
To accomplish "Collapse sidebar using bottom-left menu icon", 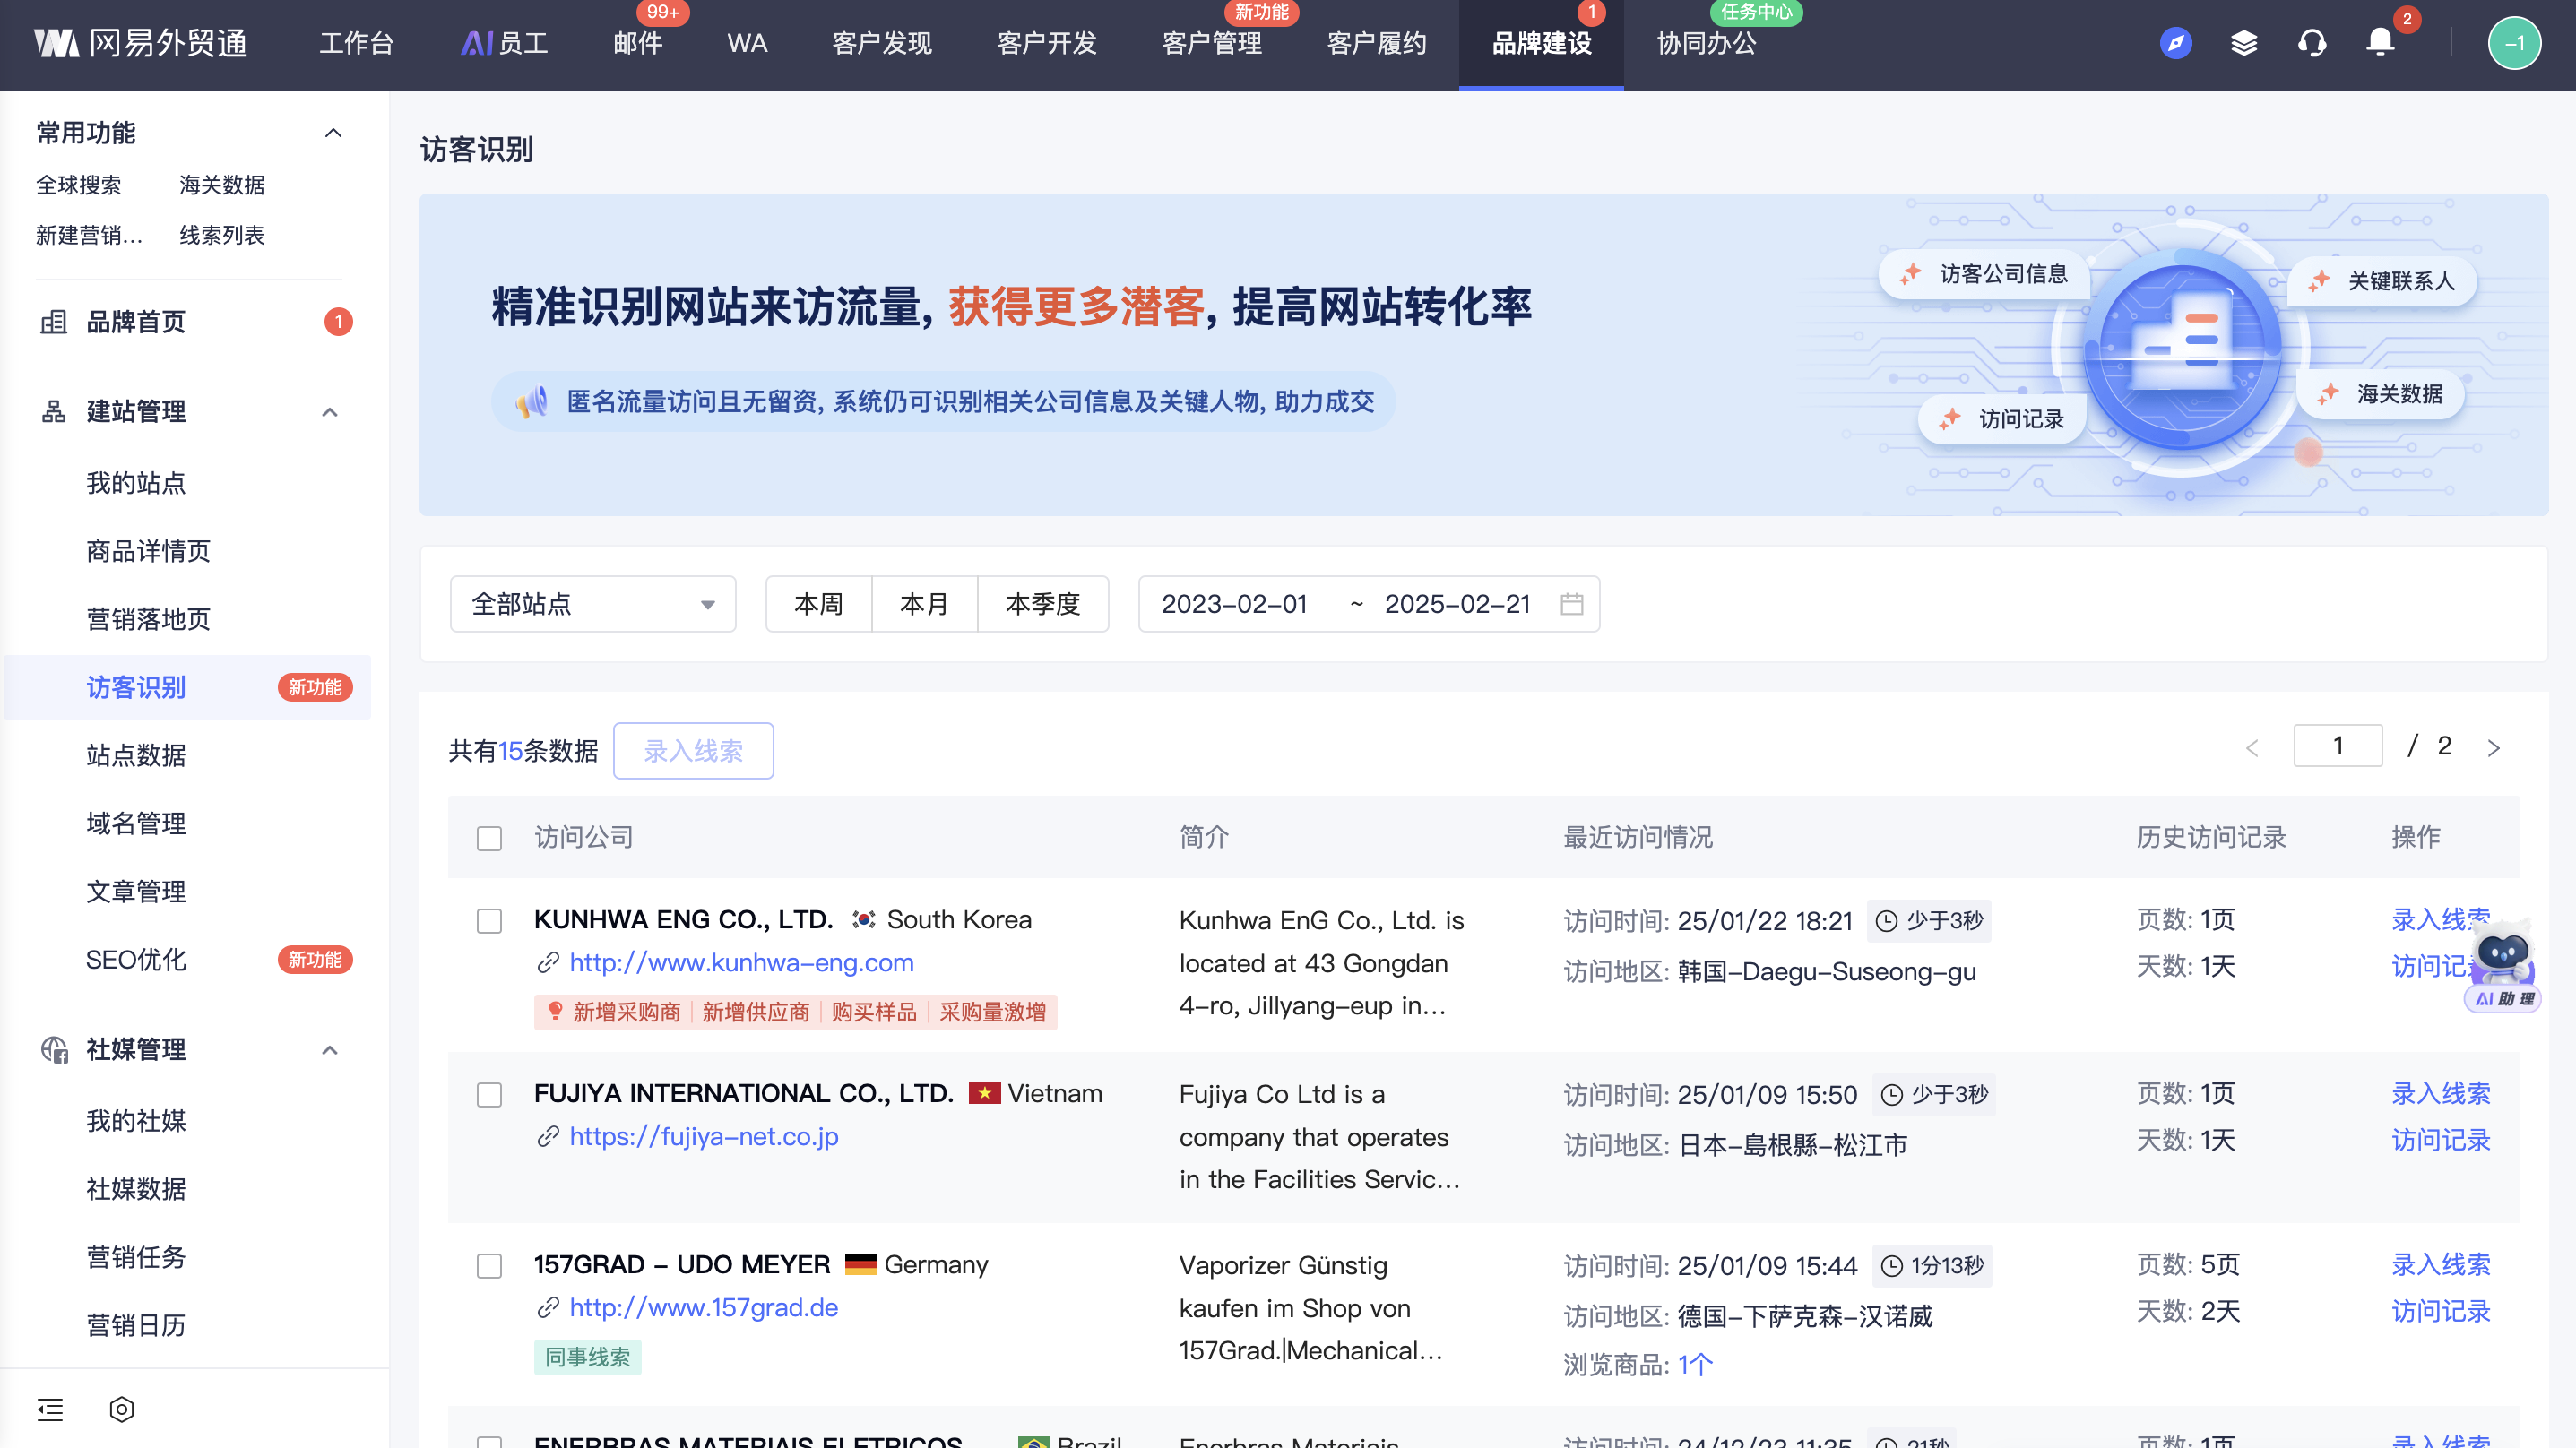I will coord(50,1409).
